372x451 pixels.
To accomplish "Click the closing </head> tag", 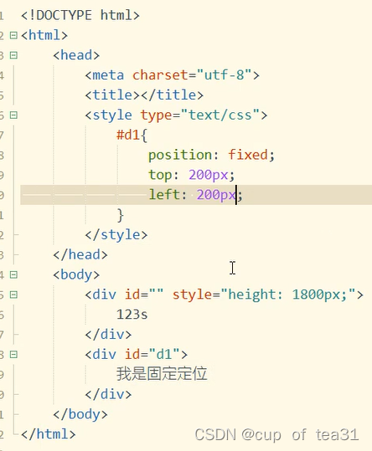I will point(80,255).
